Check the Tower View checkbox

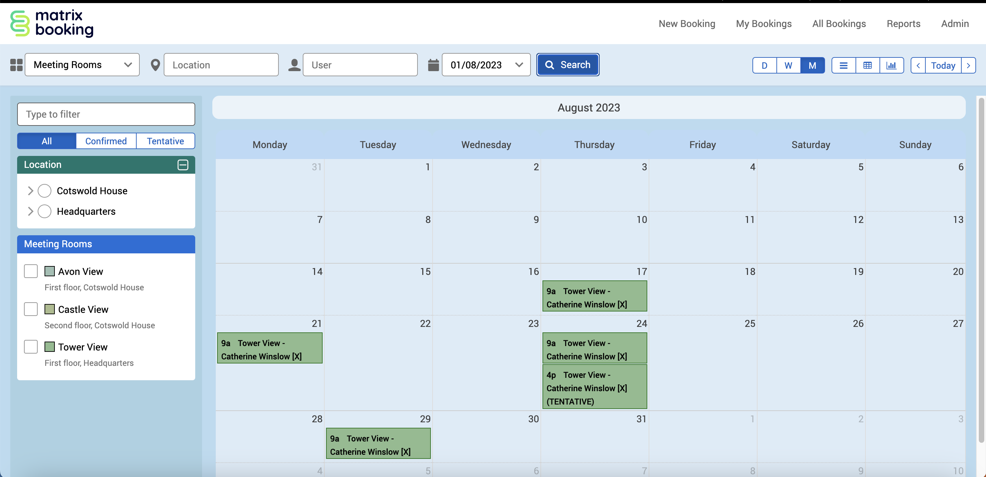[x=30, y=347]
